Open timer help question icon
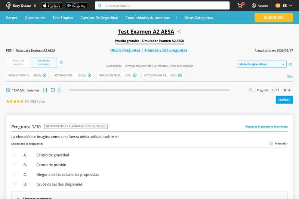This screenshot has height=199, width=299. coord(59,90)
